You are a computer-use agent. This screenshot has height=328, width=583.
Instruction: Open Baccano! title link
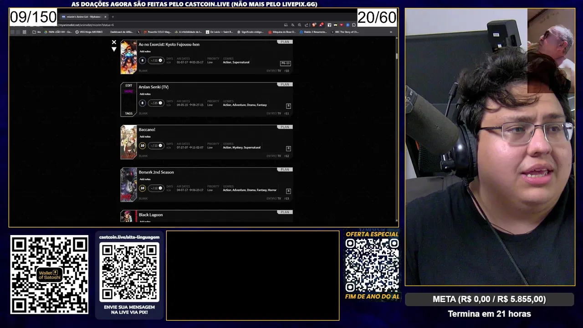point(147,130)
